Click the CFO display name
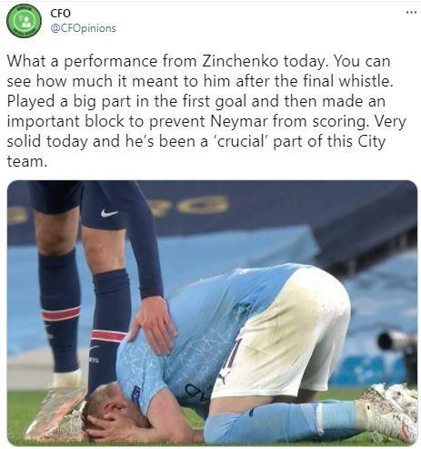The image size is (421, 449). click(x=60, y=13)
